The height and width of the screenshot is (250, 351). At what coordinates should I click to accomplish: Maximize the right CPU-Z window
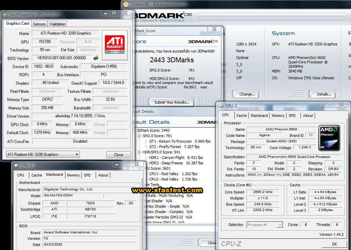coord(330,105)
